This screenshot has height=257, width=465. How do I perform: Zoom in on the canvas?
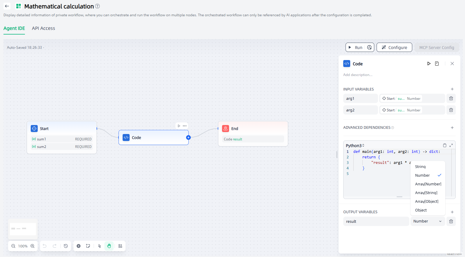(32, 246)
